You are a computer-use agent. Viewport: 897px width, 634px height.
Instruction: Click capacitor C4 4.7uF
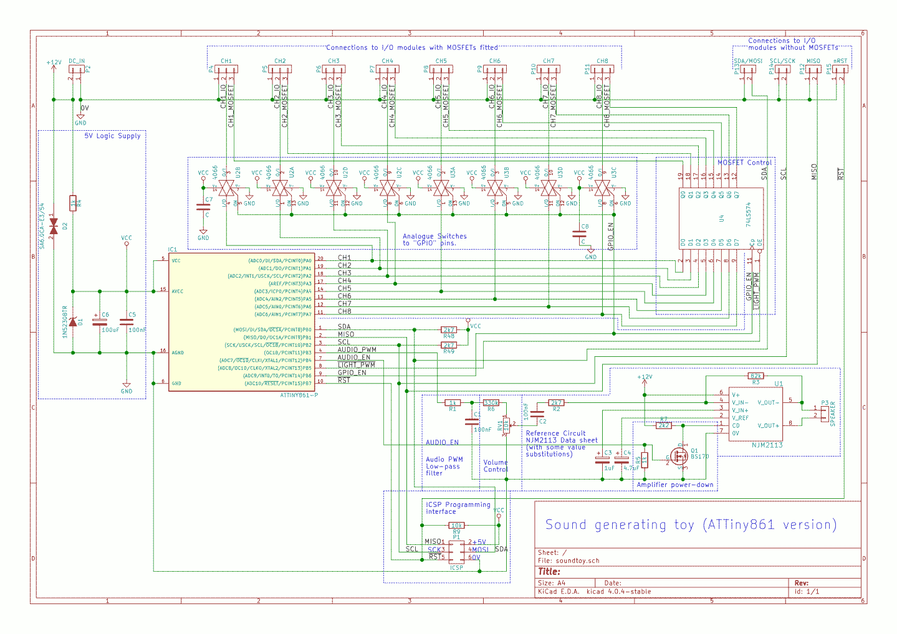[622, 461]
